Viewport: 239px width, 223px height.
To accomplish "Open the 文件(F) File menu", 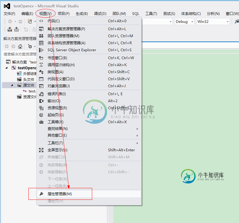I will [x=9, y=14].
